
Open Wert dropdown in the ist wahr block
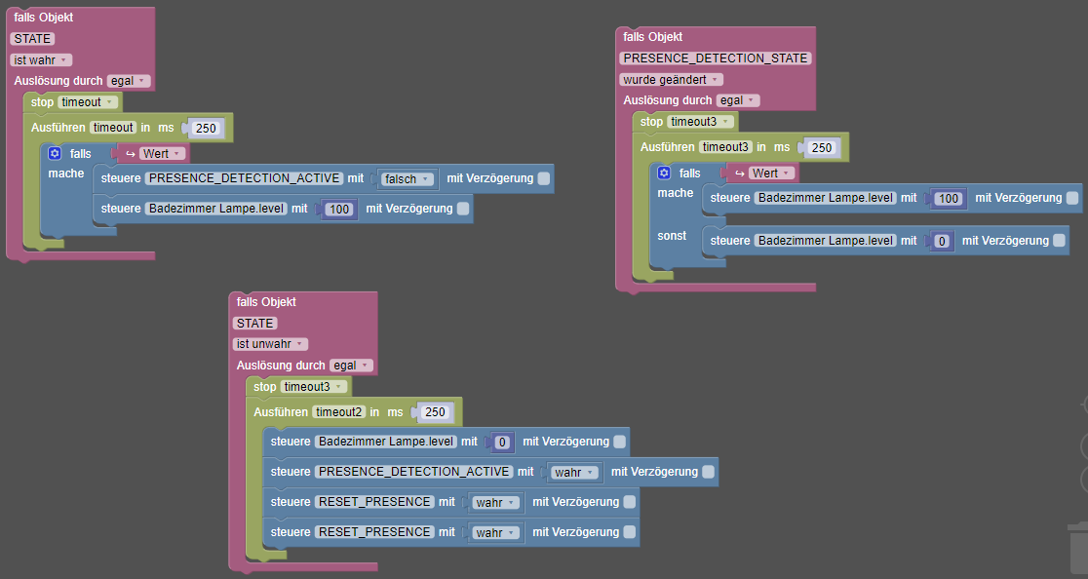(163, 154)
